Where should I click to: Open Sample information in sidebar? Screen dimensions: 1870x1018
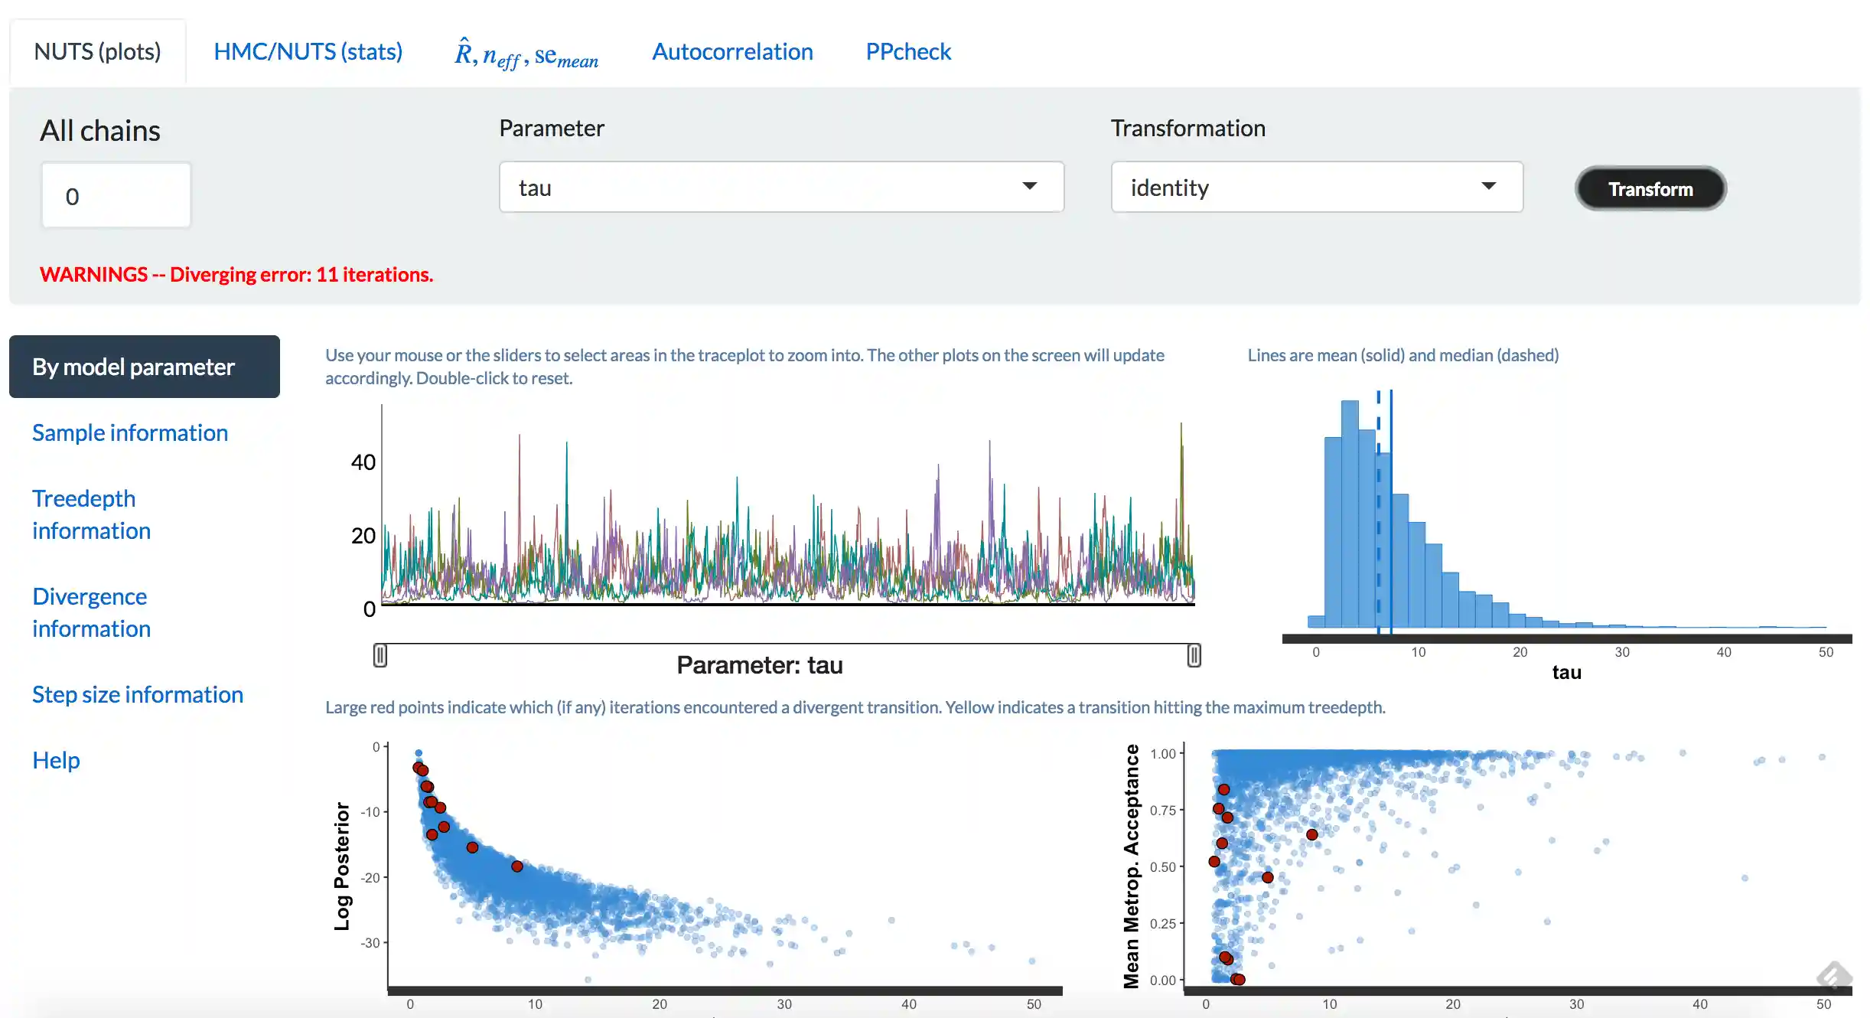point(130,432)
